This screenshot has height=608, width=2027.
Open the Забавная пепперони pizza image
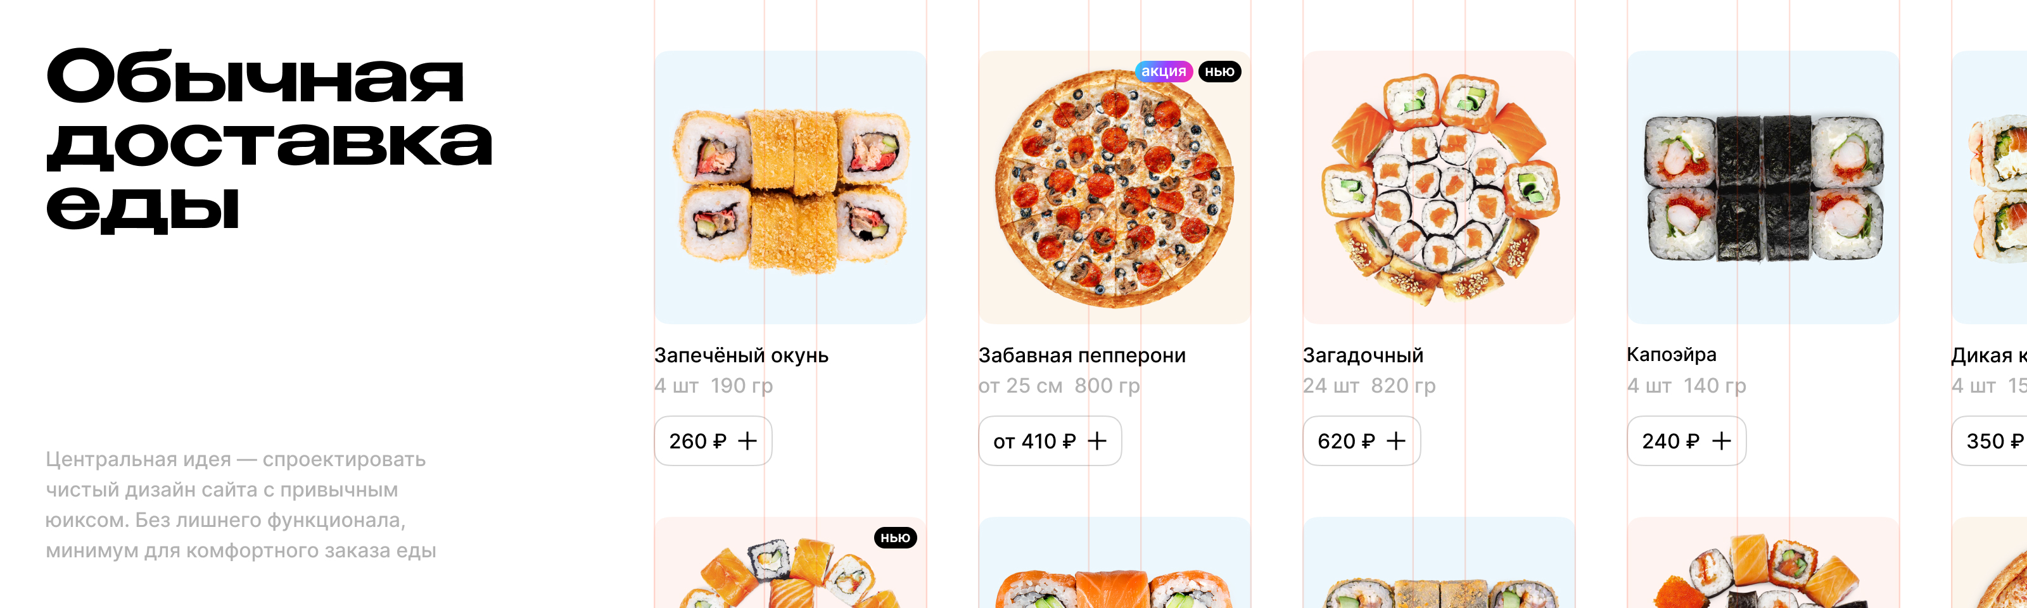[1114, 189]
